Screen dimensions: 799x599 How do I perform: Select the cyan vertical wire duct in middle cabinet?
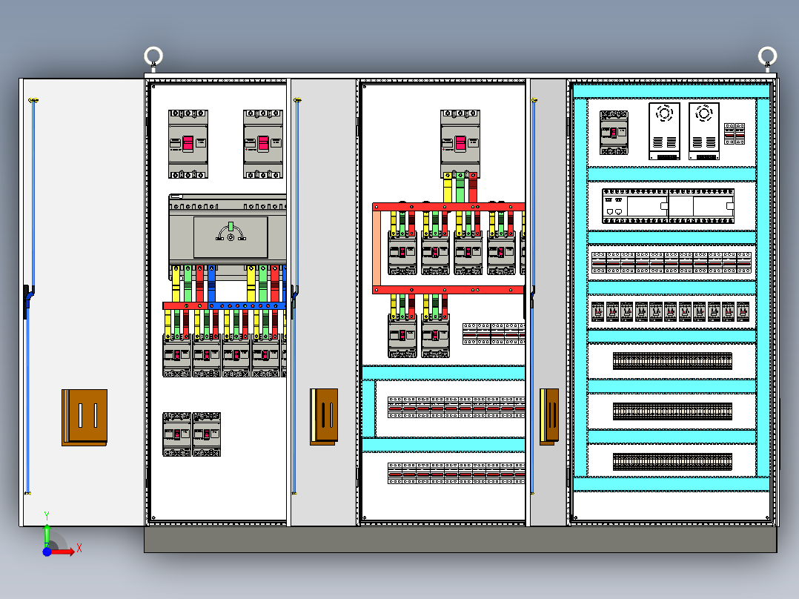tap(368, 408)
